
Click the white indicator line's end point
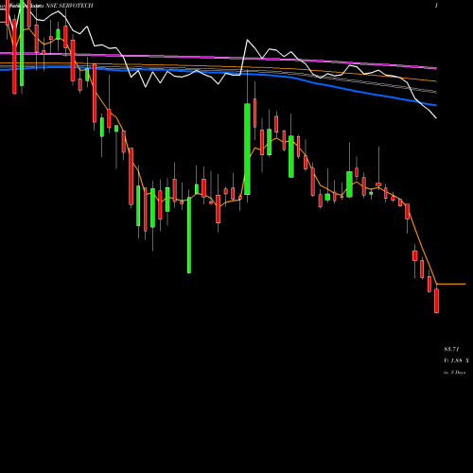436,118
